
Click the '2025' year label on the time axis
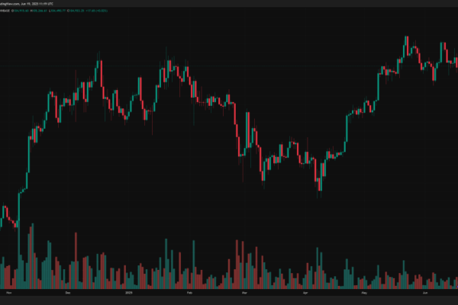pyautogui.click(x=129, y=293)
